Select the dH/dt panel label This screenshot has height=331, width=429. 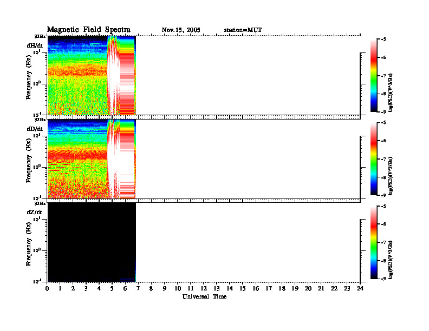35,45
